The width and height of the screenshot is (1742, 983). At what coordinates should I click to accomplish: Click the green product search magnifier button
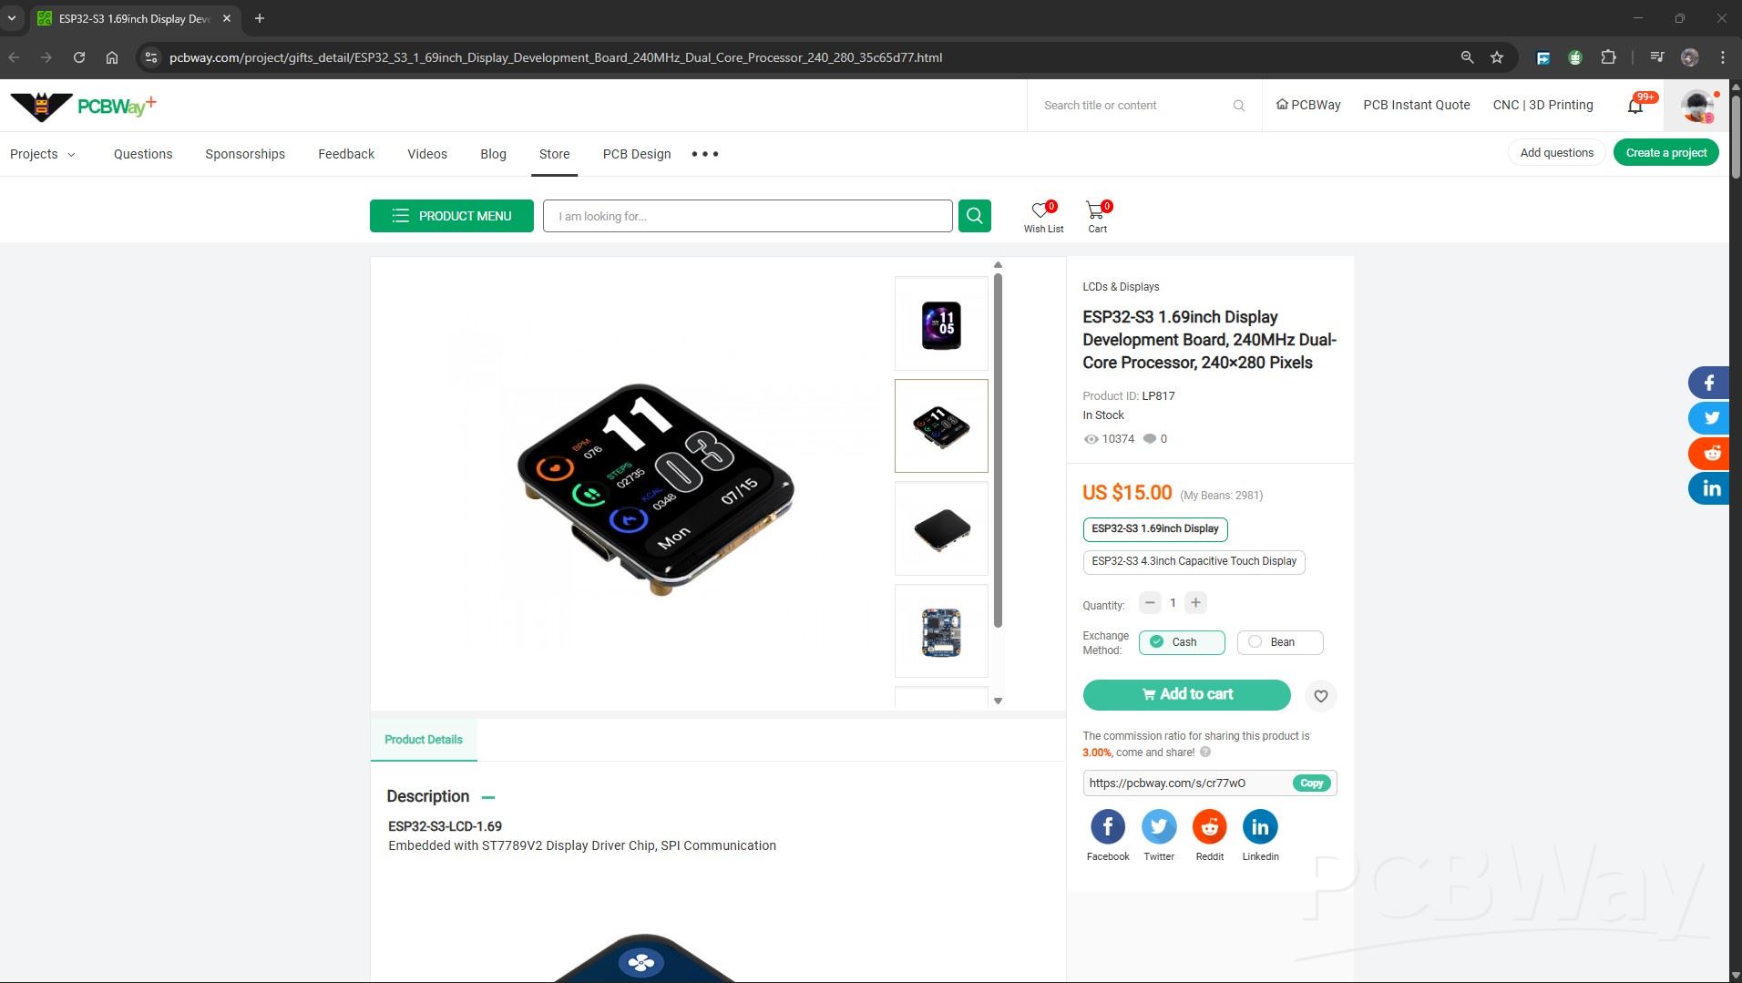(x=974, y=216)
